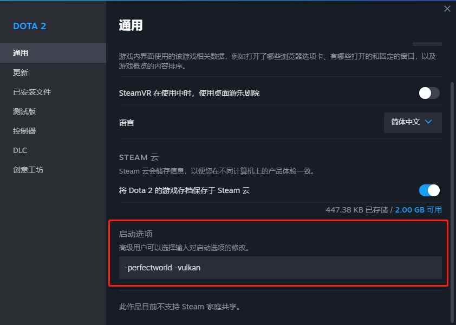The width and height of the screenshot is (456, 325).
Task: Open the 更新 settings section
Action: click(x=53, y=72)
